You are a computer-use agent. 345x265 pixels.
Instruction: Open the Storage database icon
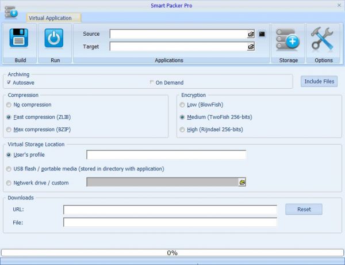288,39
